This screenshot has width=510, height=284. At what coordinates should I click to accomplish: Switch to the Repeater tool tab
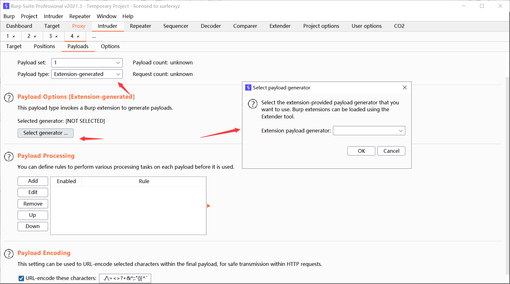[141, 26]
